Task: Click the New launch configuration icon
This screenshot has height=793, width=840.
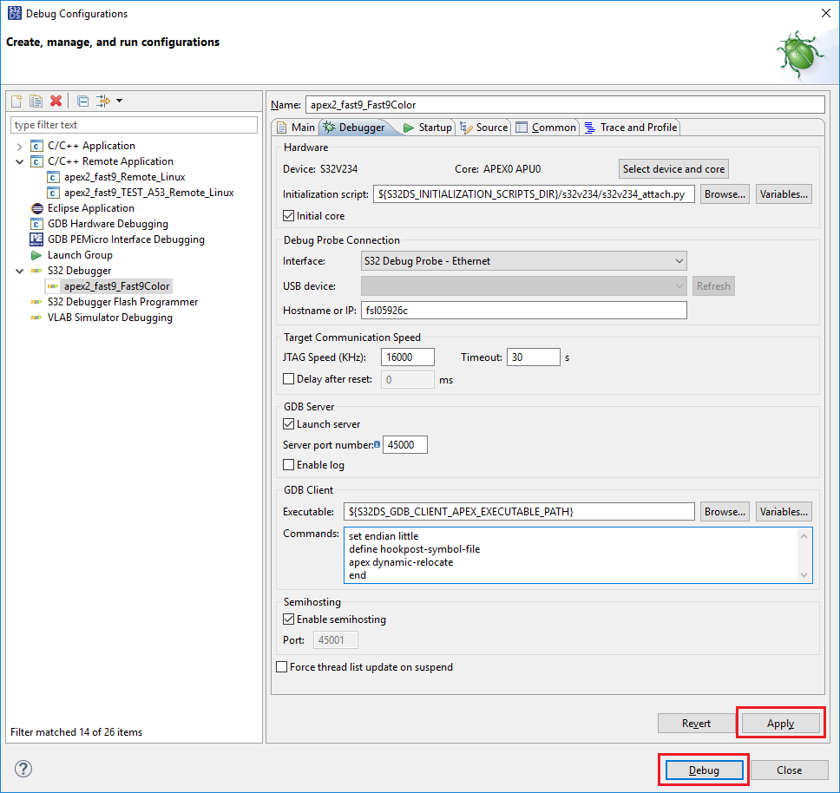Action: (16, 101)
